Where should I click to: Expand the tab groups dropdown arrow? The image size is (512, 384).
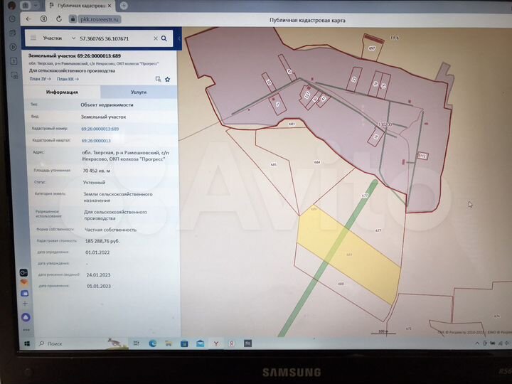[x=36, y=5]
